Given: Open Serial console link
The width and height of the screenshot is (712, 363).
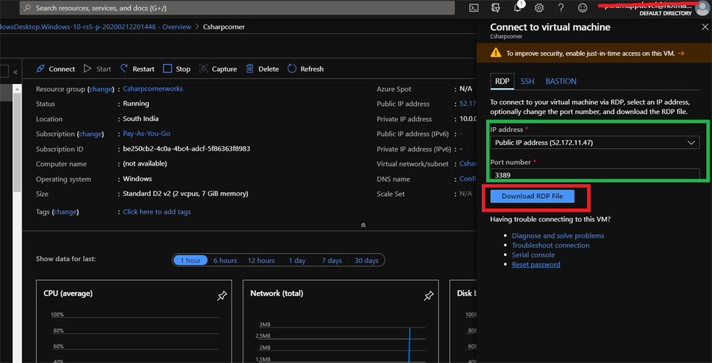Looking at the screenshot, I should pyautogui.click(x=533, y=255).
